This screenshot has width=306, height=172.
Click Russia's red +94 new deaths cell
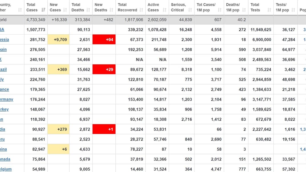click(x=104, y=40)
